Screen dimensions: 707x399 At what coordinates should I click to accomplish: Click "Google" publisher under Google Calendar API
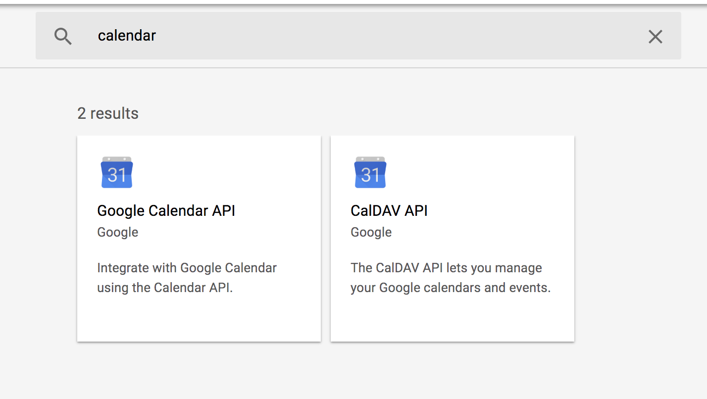(118, 232)
